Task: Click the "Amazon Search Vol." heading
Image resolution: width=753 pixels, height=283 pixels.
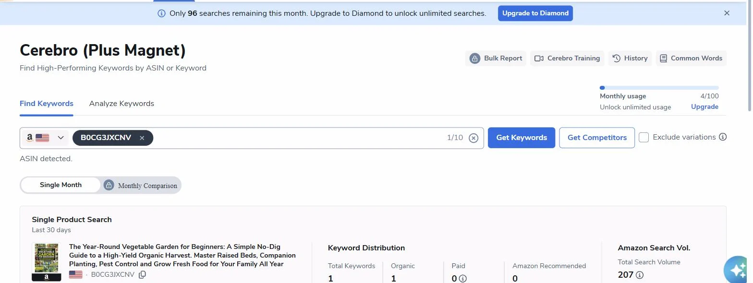Action: (x=654, y=248)
